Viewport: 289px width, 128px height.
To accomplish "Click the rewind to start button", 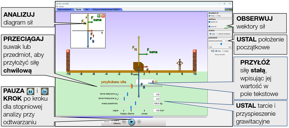I will click(124, 122).
